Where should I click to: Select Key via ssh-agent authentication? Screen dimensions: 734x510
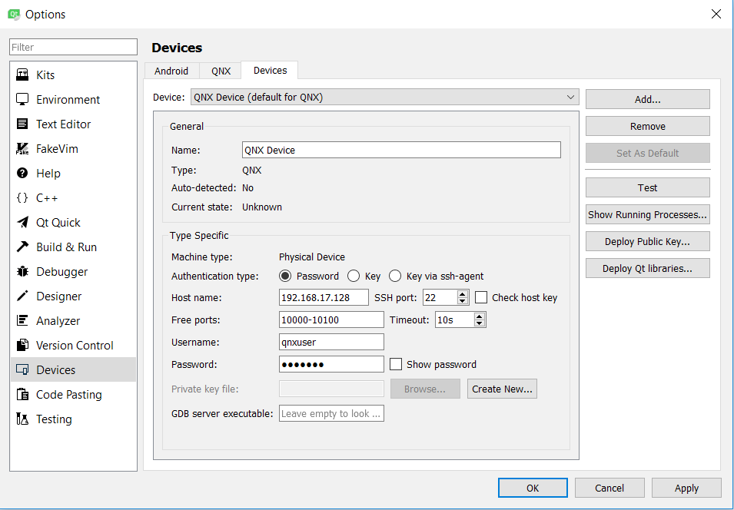[x=395, y=276]
